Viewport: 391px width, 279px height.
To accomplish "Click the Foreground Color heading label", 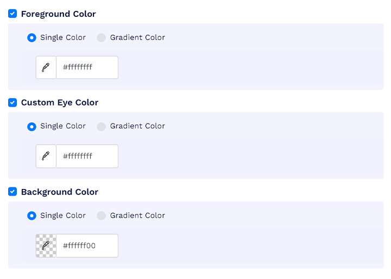I will point(58,14).
